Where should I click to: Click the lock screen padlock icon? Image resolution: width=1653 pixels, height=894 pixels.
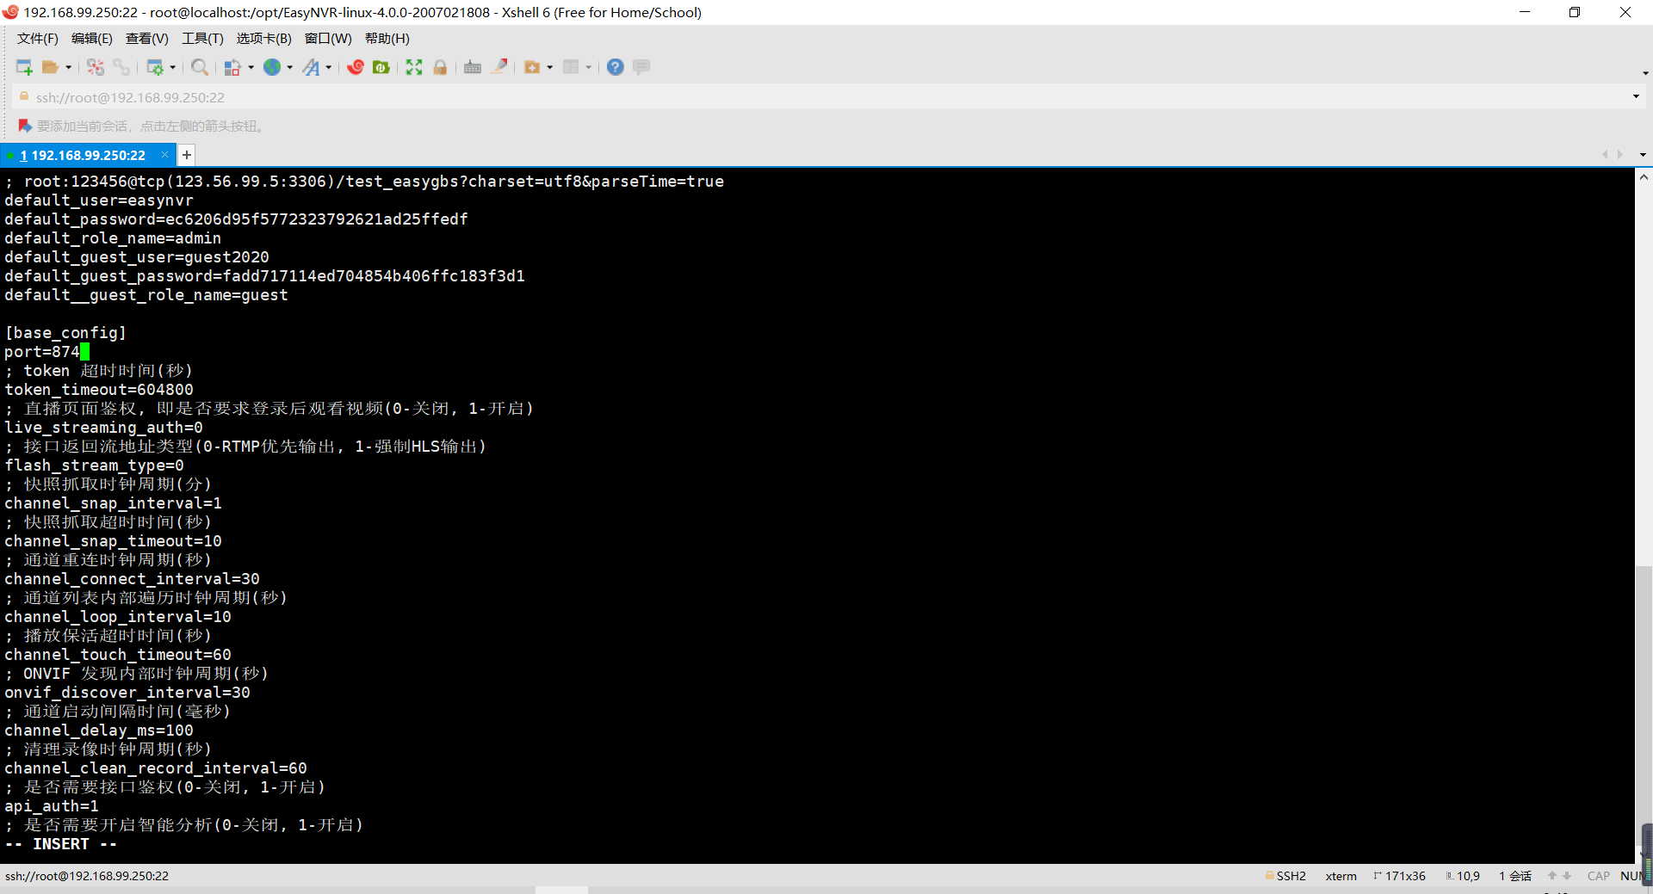pos(440,67)
